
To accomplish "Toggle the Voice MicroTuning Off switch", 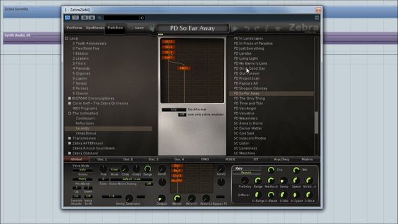I will click(x=149, y=184).
